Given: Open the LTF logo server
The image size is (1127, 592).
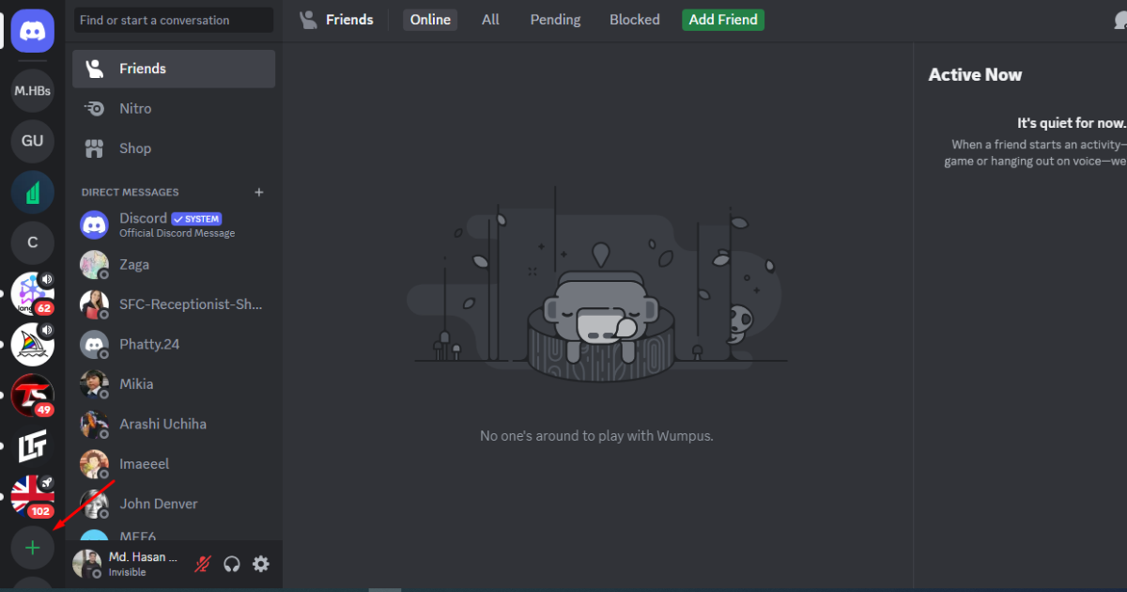Looking at the screenshot, I should coord(33,445).
